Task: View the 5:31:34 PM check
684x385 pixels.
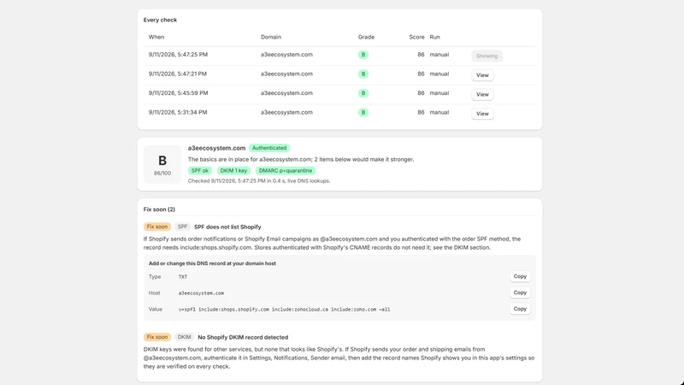Action: point(482,114)
